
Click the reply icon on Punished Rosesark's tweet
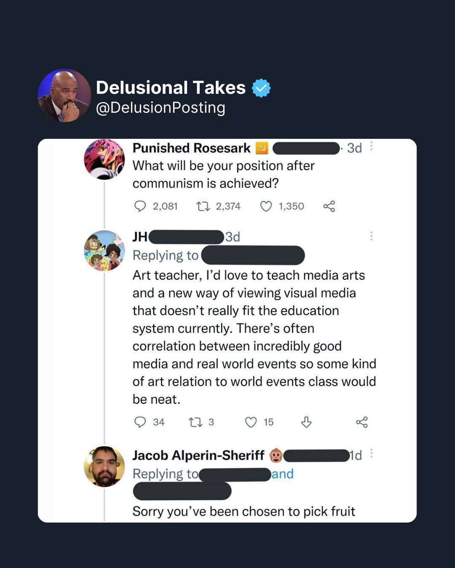coord(140,206)
